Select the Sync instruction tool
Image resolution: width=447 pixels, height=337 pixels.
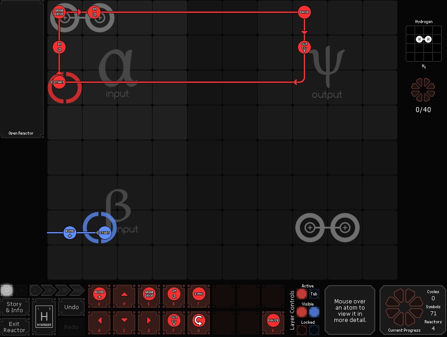[199, 294]
